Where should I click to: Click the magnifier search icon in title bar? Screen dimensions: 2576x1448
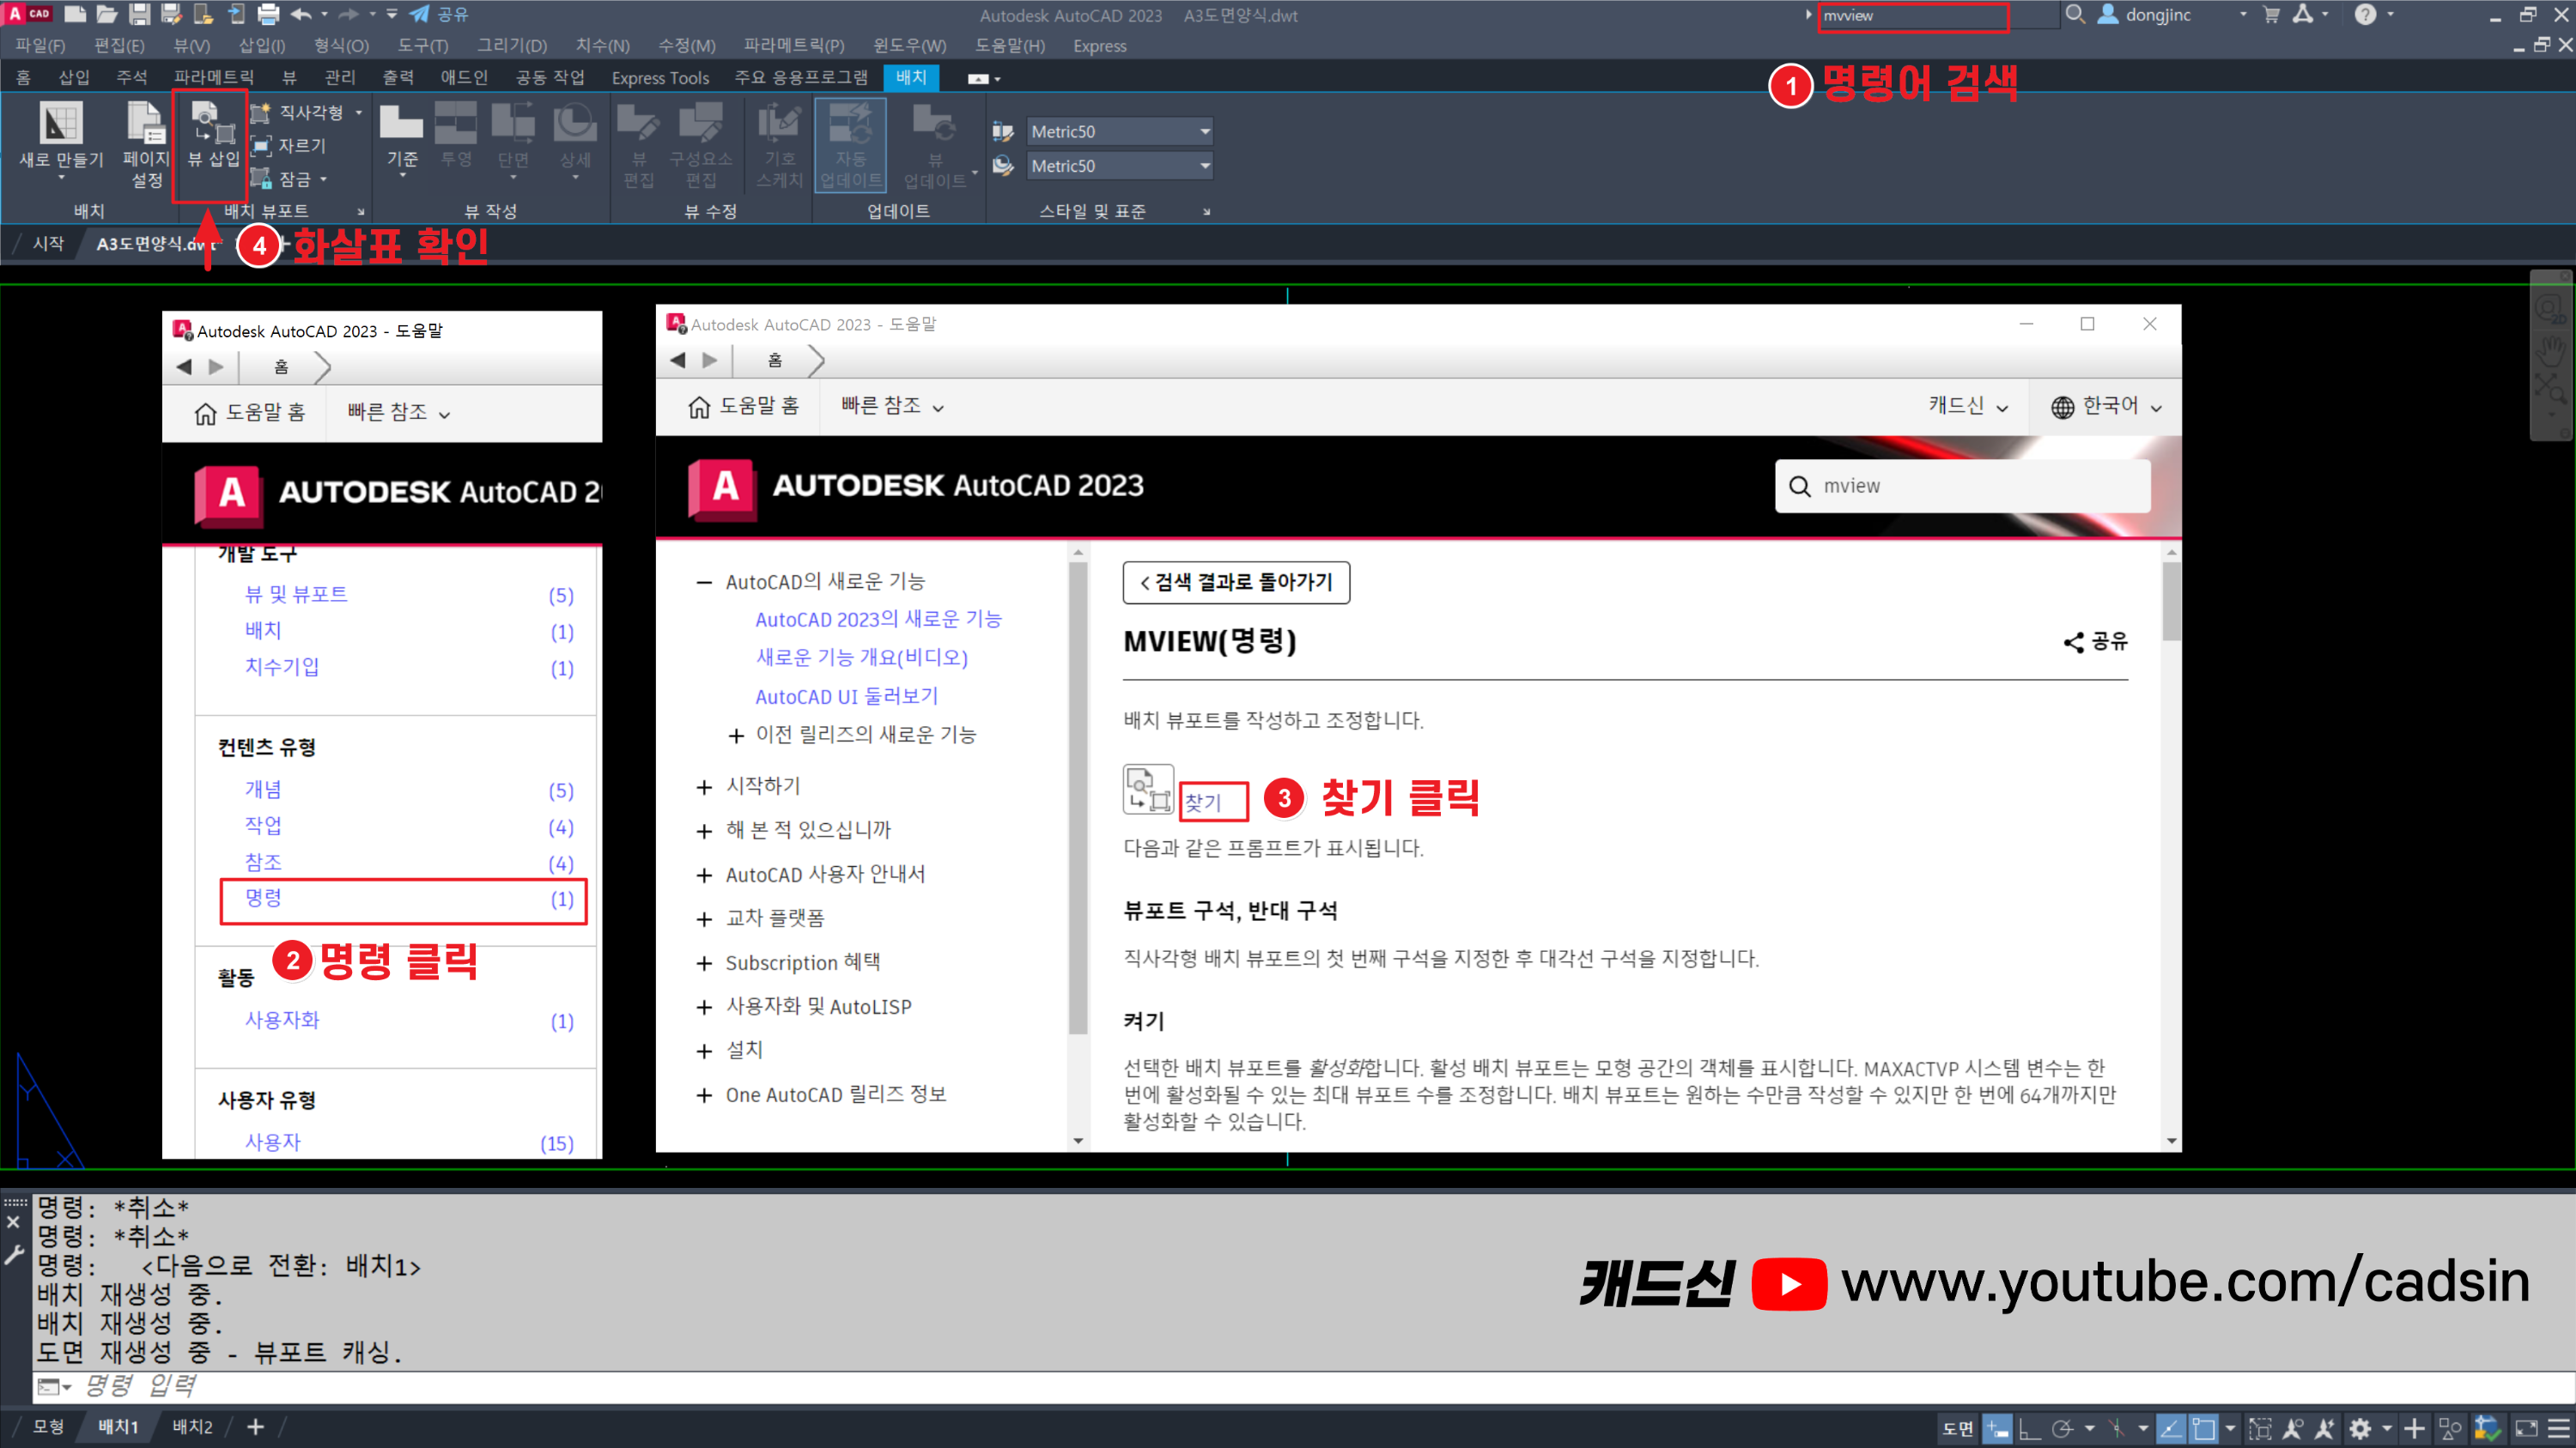tap(2075, 14)
